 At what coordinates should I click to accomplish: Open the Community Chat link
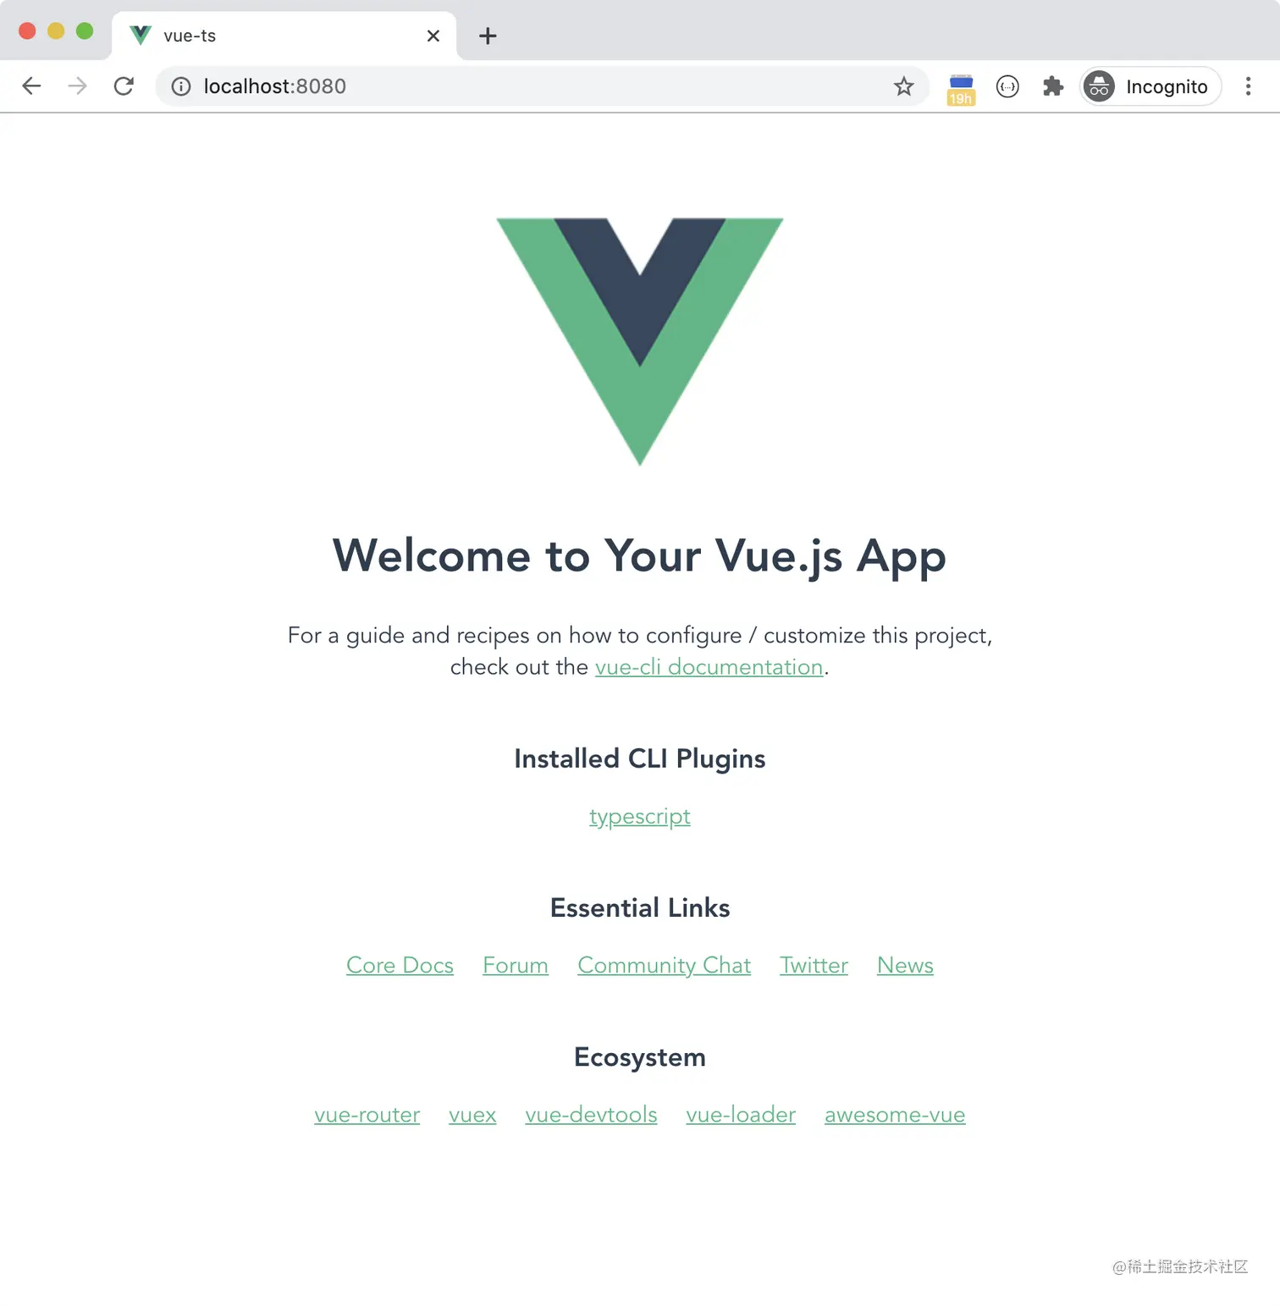coord(665,965)
